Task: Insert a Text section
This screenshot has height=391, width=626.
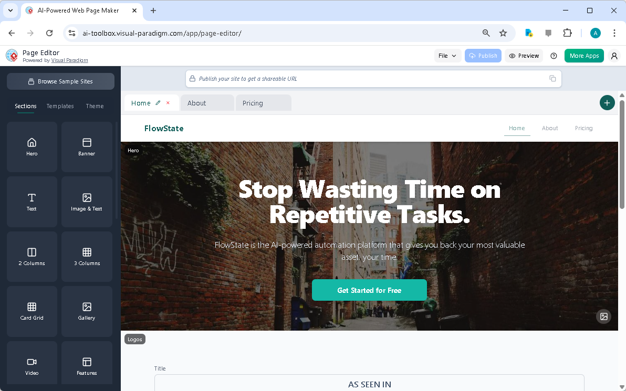Action: pos(32,202)
